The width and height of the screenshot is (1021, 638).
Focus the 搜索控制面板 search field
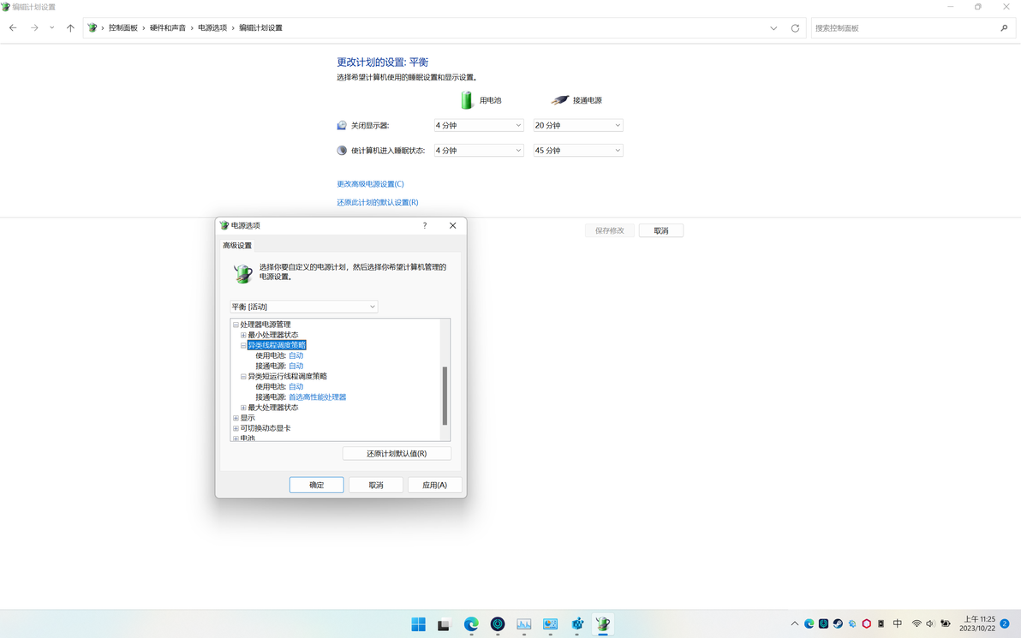pyautogui.click(x=905, y=28)
